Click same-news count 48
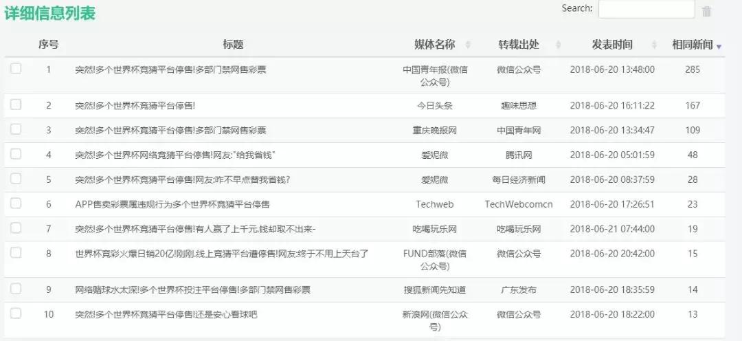Viewport: 742px width, 341px height. [693, 155]
